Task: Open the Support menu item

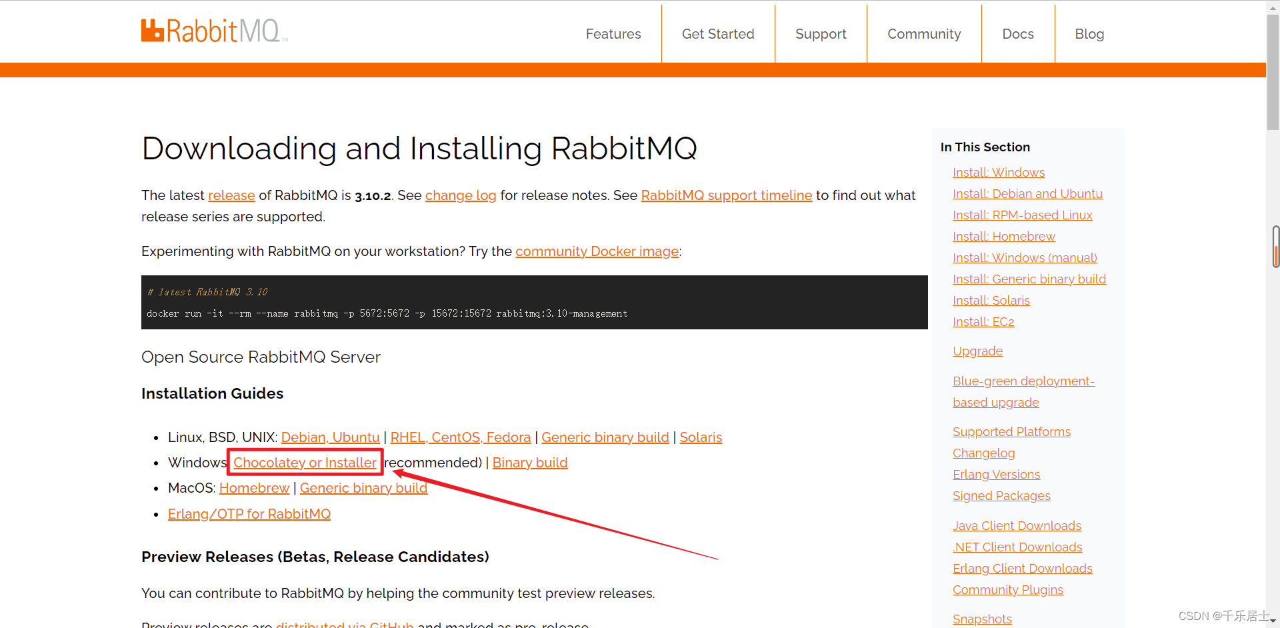Action: tap(821, 34)
